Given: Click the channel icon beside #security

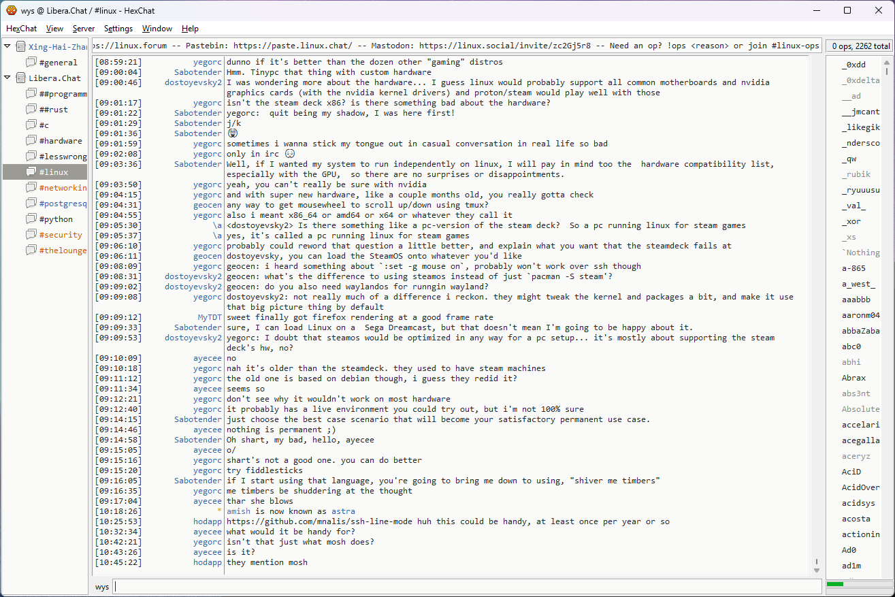Looking at the screenshot, I should (x=31, y=235).
